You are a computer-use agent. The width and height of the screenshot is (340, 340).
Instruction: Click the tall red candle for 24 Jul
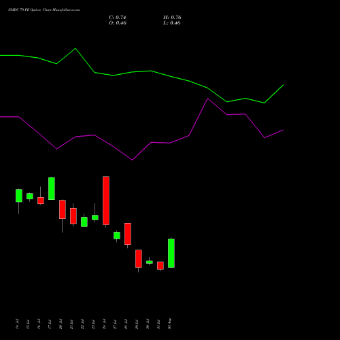[x=106, y=201]
